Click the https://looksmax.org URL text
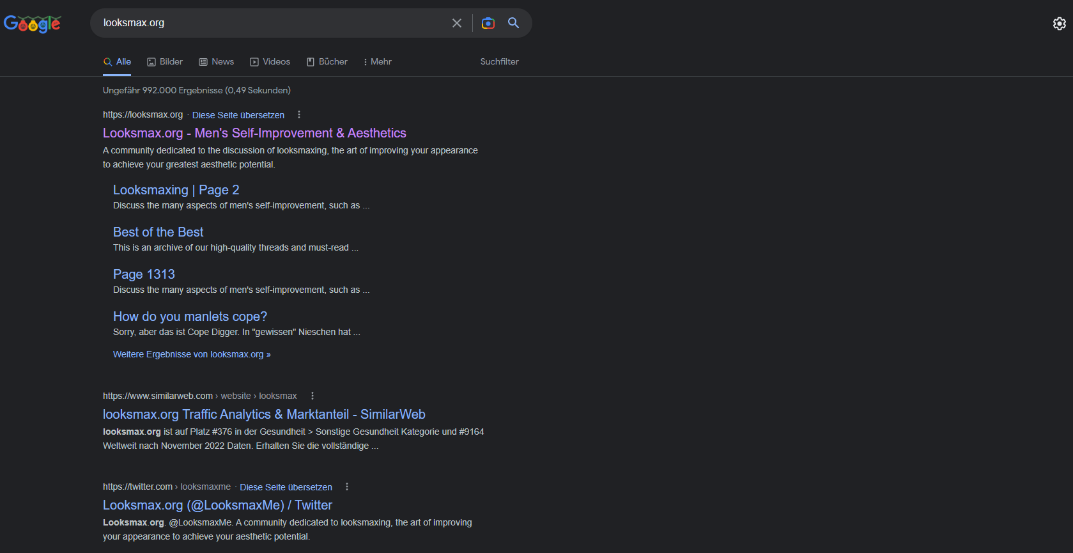The width and height of the screenshot is (1073, 553). [x=143, y=115]
